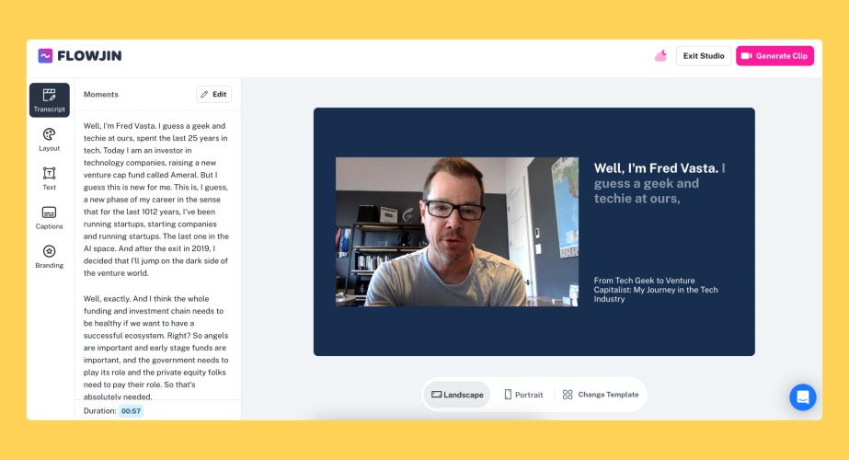Select the Text tool in sidebar
Screen dimensions: 849x460
[x=50, y=178]
